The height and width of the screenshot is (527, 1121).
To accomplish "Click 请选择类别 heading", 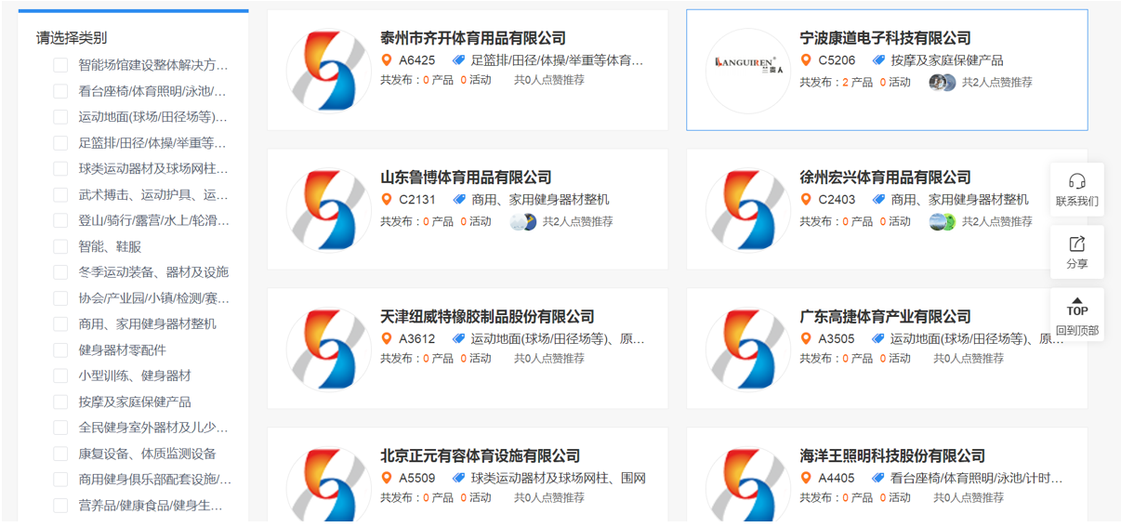I will (72, 38).
